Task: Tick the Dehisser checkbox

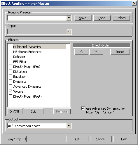Action: (x=11, y=56)
